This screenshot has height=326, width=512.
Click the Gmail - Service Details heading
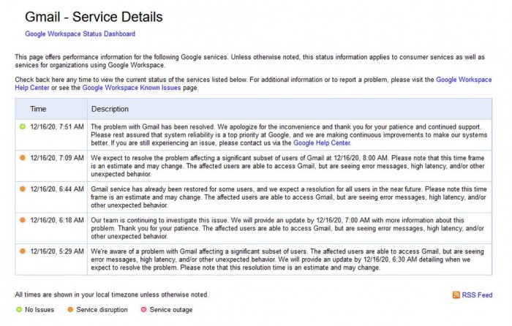[94, 17]
